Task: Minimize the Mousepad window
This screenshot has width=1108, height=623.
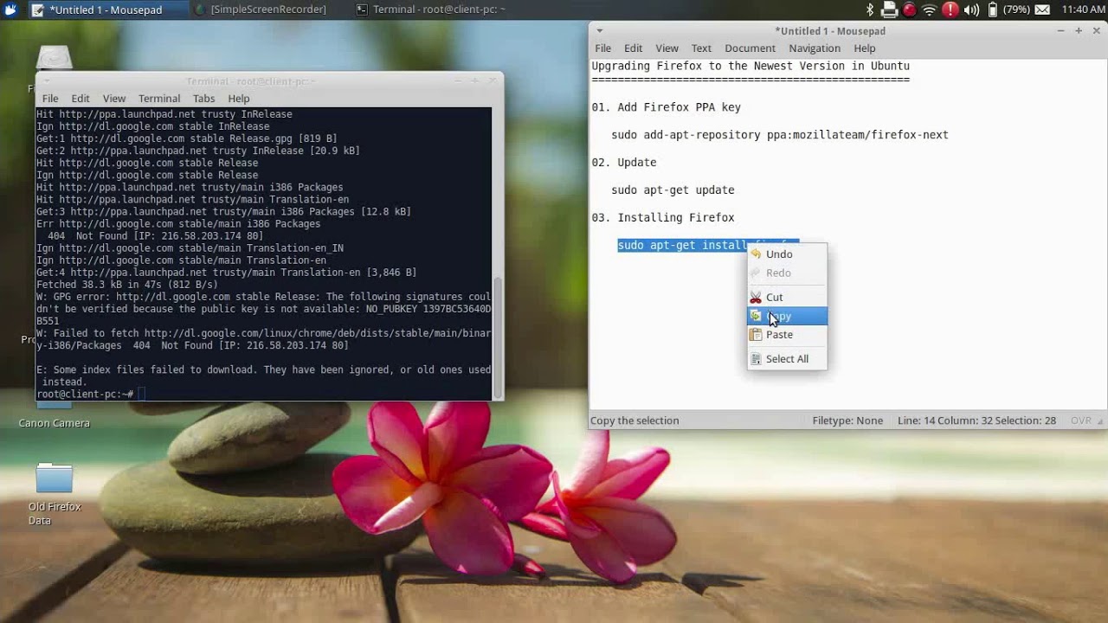Action: (x=1060, y=31)
